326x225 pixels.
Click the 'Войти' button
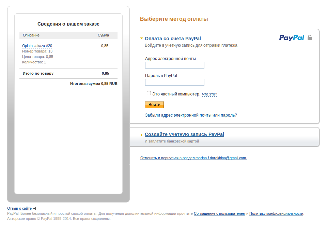click(x=154, y=105)
